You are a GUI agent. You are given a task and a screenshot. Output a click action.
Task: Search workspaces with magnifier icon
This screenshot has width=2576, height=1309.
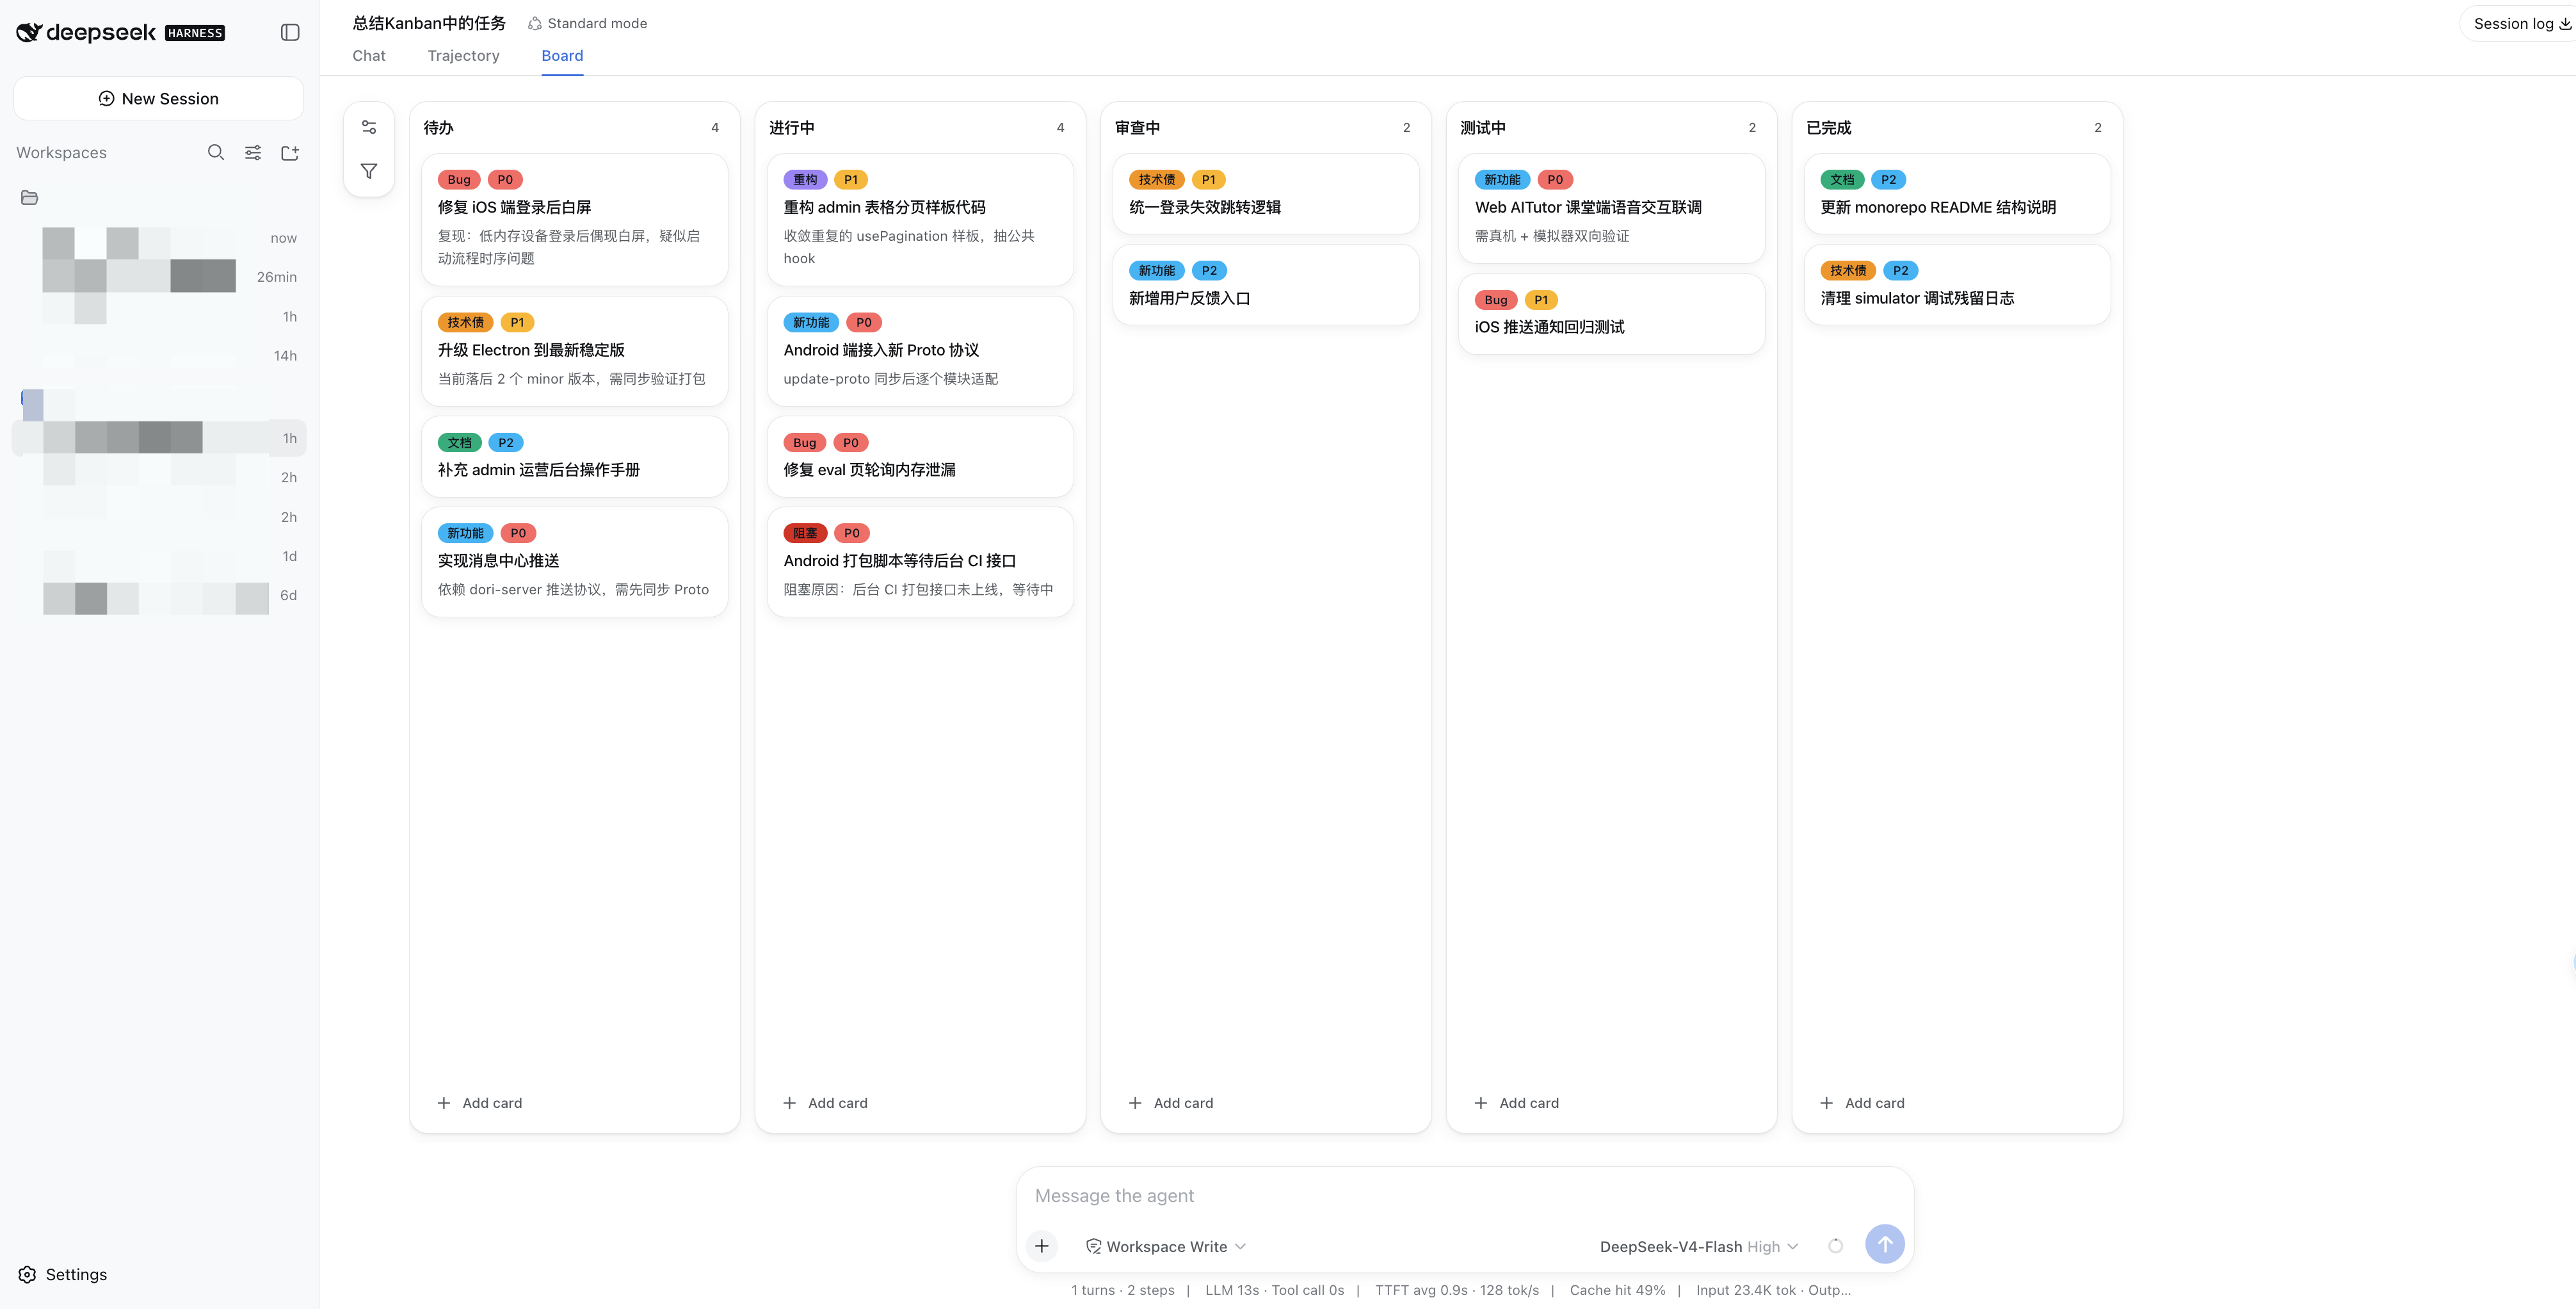pyautogui.click(x=216, y=152)
